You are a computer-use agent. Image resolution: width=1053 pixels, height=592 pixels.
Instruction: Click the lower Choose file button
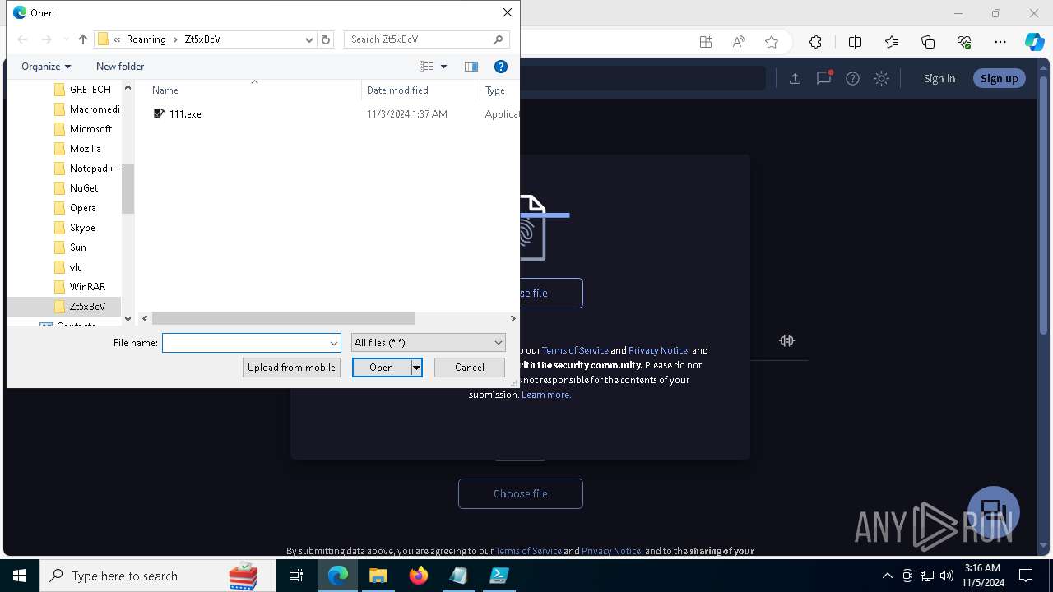[521, 493]
